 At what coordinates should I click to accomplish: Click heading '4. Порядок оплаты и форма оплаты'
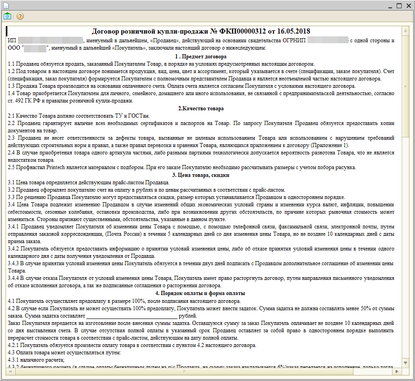click(x=201, y=293)
